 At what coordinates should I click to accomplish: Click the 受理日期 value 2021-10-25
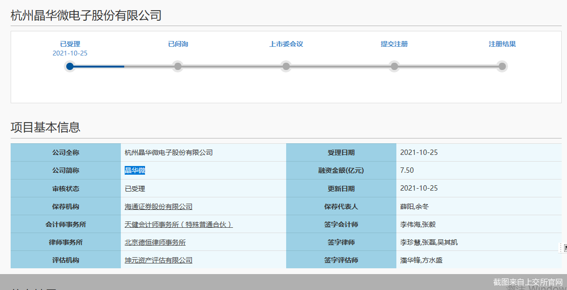(419, 152)
